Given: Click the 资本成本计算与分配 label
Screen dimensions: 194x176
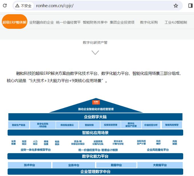Looking at the screenshot, I should click(118, 143).
